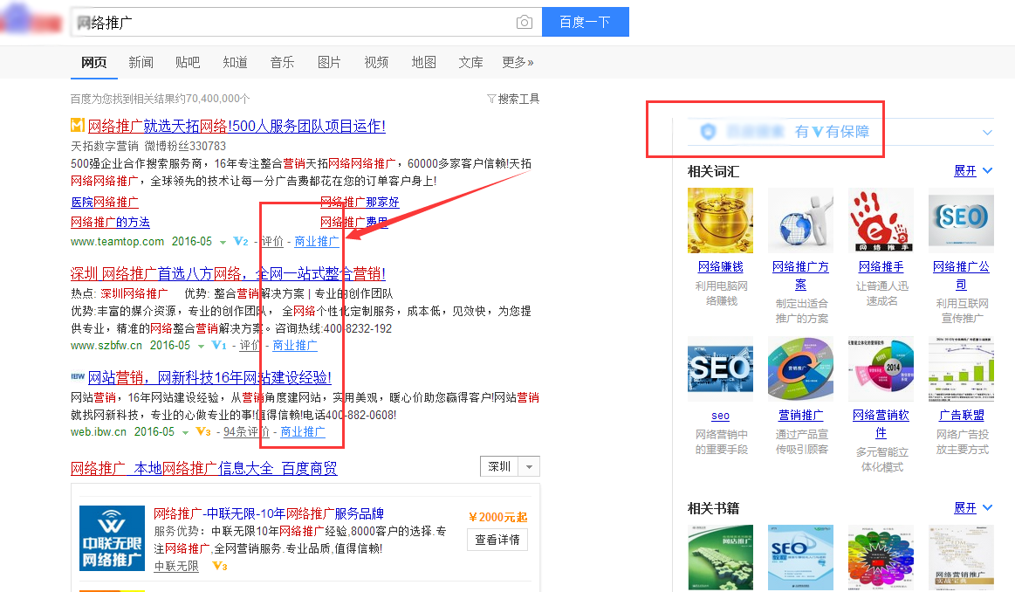Screen dimensions: 1015x592
Task: Go to the 图片 tab
Action: pos(329,62)
